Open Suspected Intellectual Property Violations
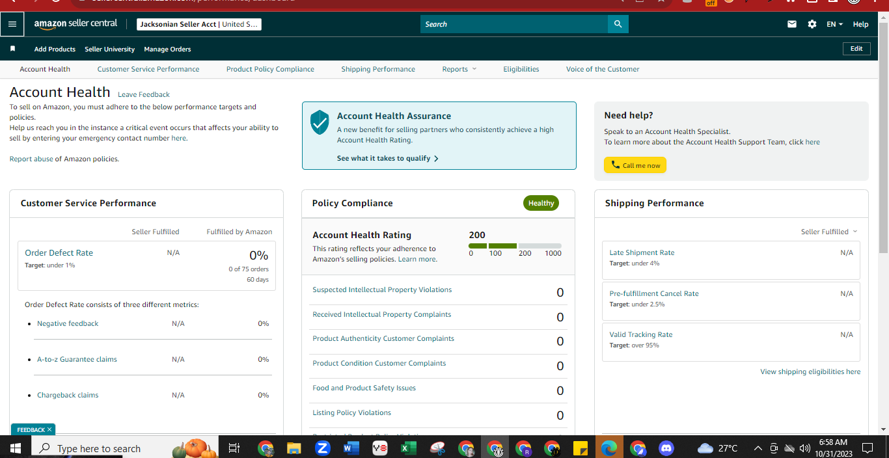 coord(382,290)
